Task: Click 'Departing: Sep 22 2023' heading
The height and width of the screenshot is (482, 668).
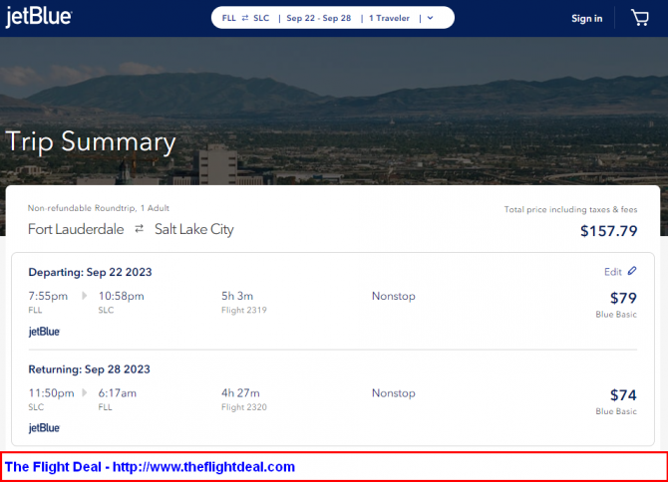Action: pyautogui.click(x=90, y=272)
